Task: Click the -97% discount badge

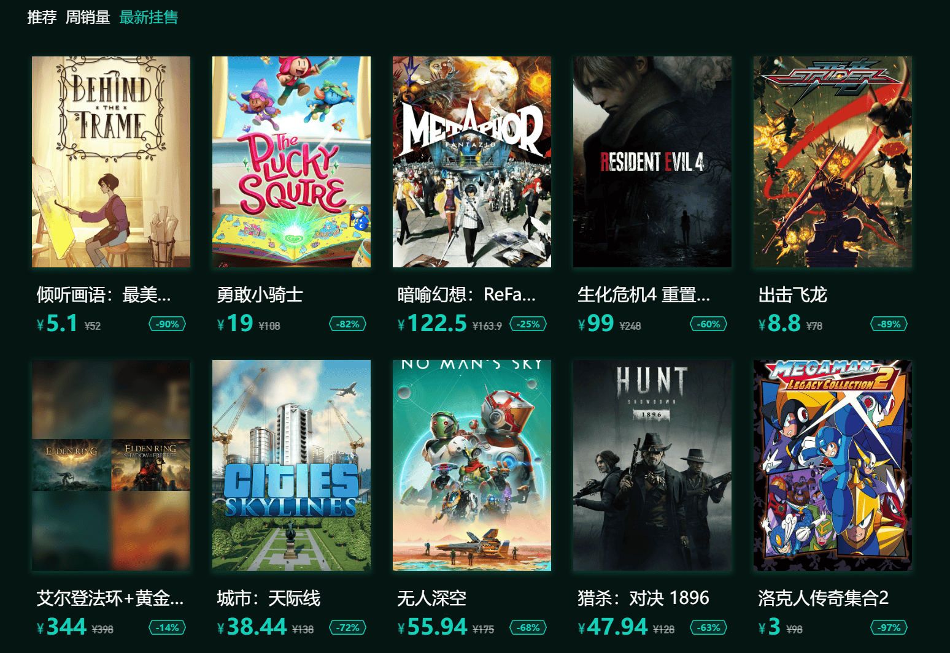Action: pos(889,627)
